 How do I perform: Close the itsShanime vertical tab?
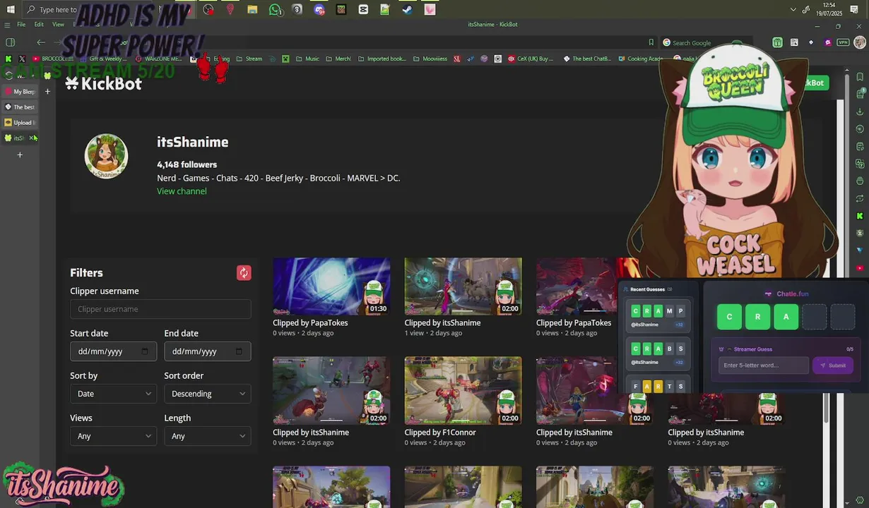pos(32,138)
